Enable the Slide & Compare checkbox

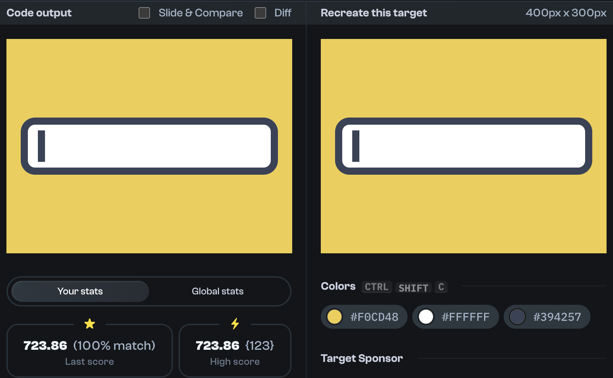144,13
